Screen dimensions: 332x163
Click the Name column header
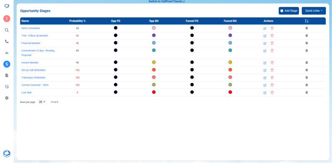[25, 21]
